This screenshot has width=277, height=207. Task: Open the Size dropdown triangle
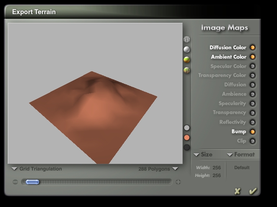click(x=196, y=155)
